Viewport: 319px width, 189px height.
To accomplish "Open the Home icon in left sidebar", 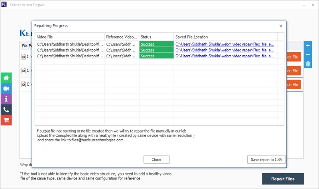I will (x=6, y=78).
